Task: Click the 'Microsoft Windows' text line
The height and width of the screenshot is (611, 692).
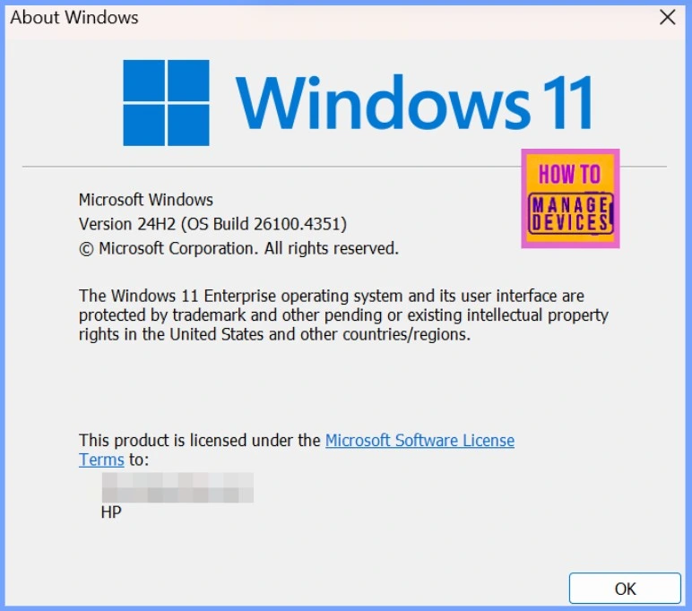Action: [145, 200]
